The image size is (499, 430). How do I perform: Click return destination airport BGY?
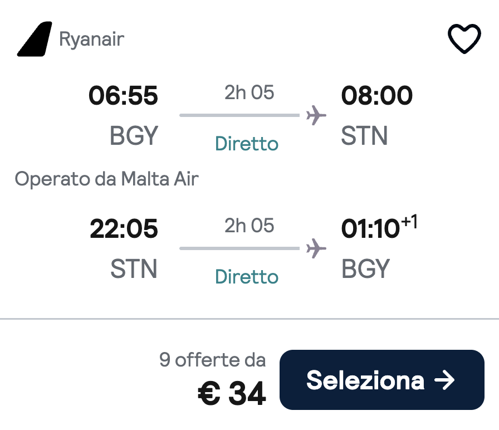365,268
